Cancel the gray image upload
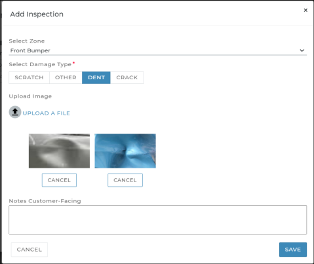Viewport: 314px width, 264px height. 59,180
